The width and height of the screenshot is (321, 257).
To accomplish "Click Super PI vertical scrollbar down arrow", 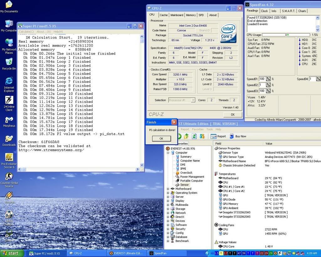I will click(x=142, y=165).
